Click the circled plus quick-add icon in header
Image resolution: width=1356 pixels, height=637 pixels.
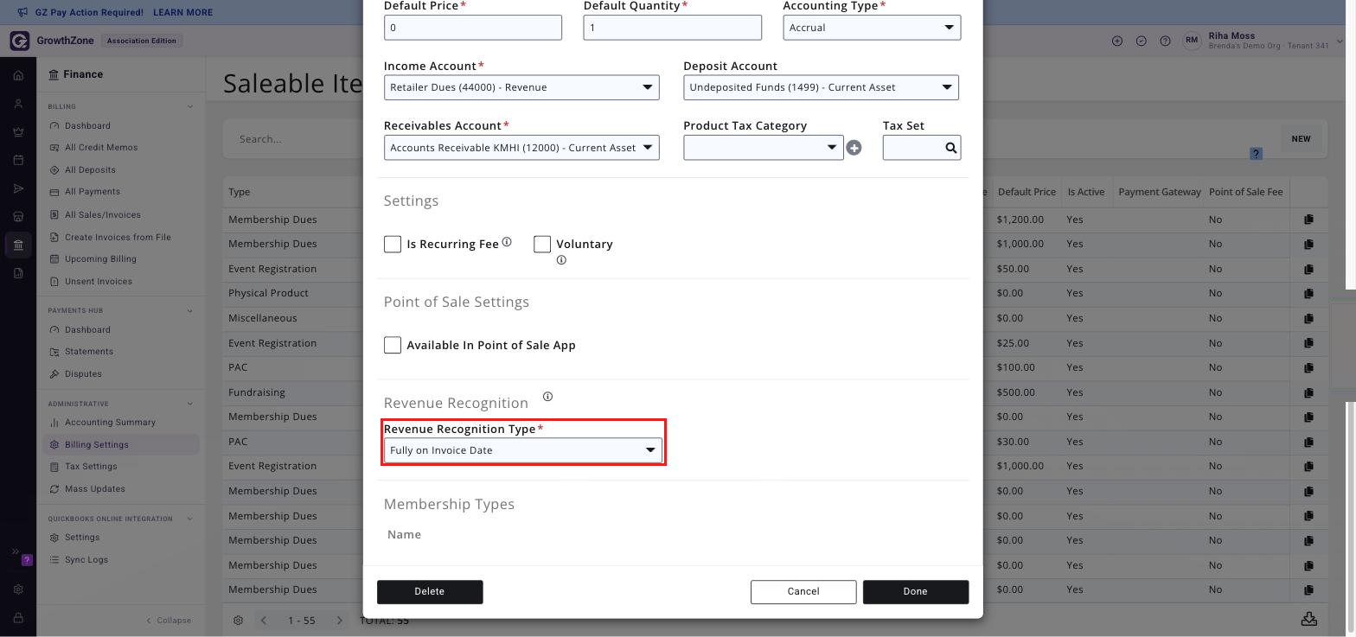[x=1117, y=41]
